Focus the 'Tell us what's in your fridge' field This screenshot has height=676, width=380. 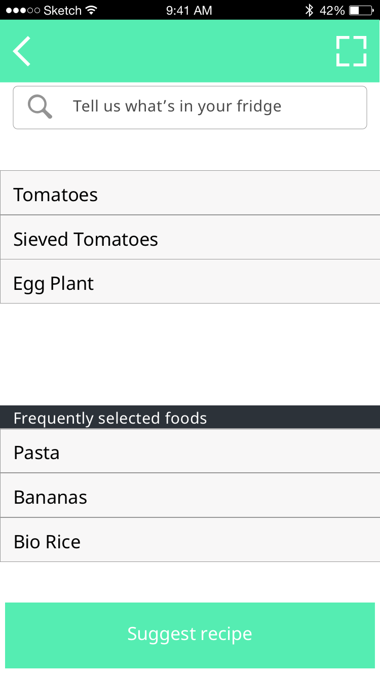189,107
